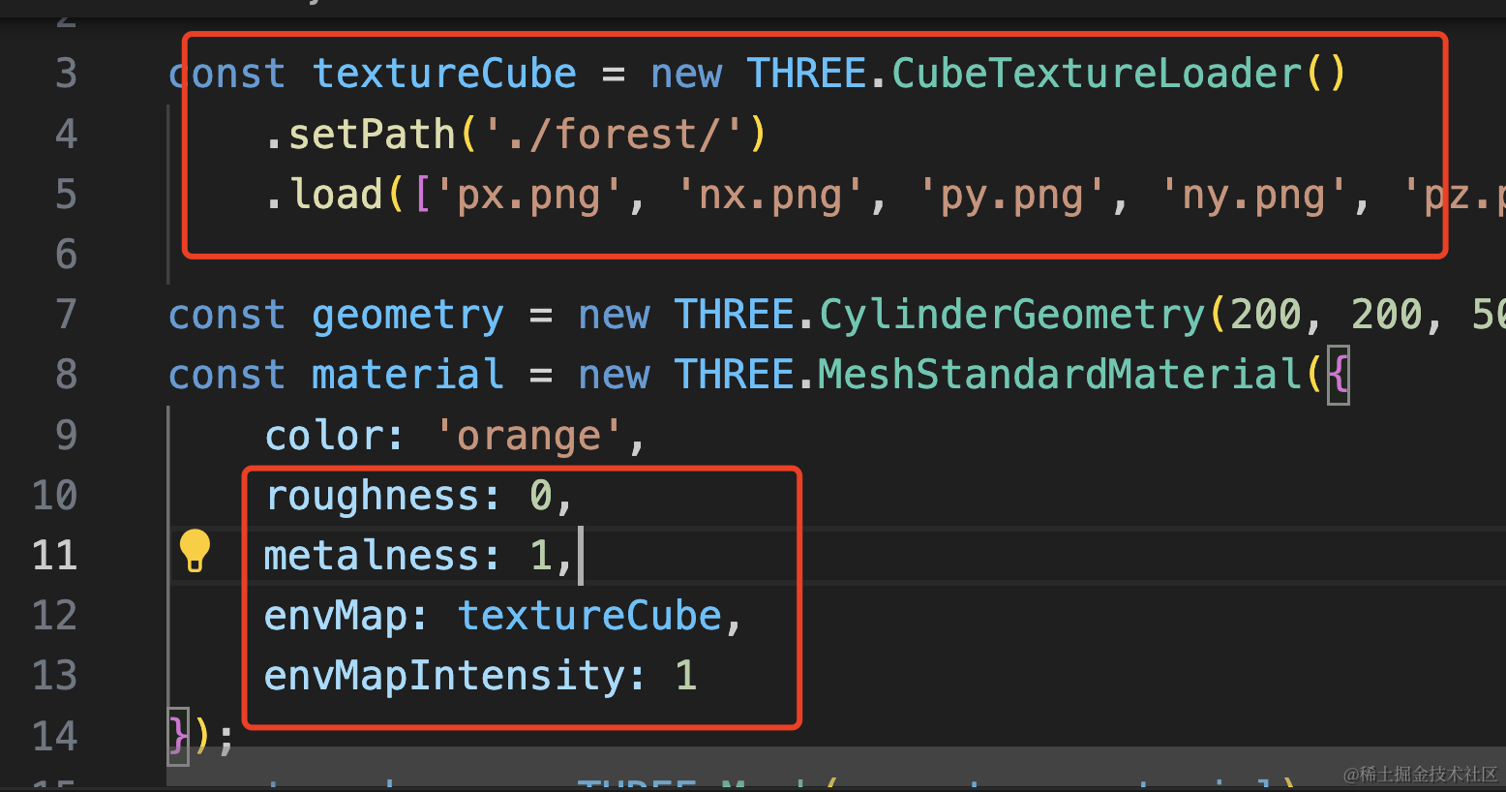Click line number 11 in gutter
Image resolution: width=1506 pixels, height=792 pixels.
coord(54,555)
